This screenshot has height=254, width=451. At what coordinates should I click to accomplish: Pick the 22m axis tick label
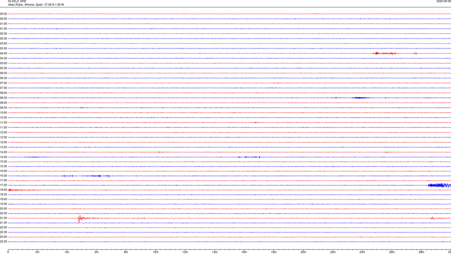pos(333,252)
